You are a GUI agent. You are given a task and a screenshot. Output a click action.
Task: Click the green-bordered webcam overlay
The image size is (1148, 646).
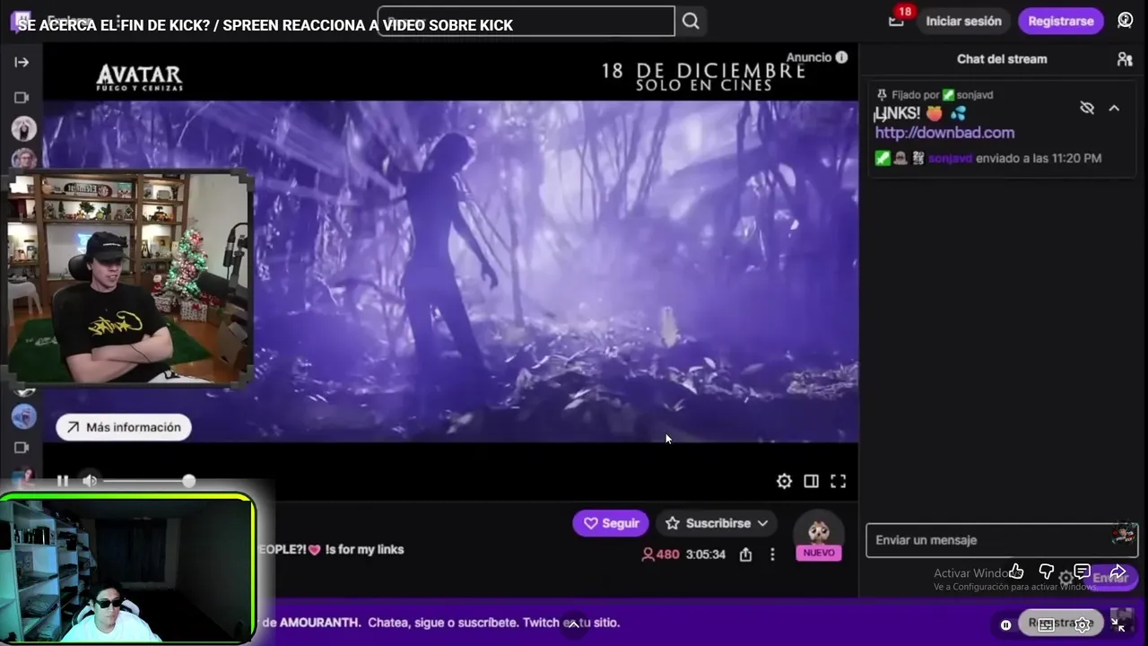127,568
